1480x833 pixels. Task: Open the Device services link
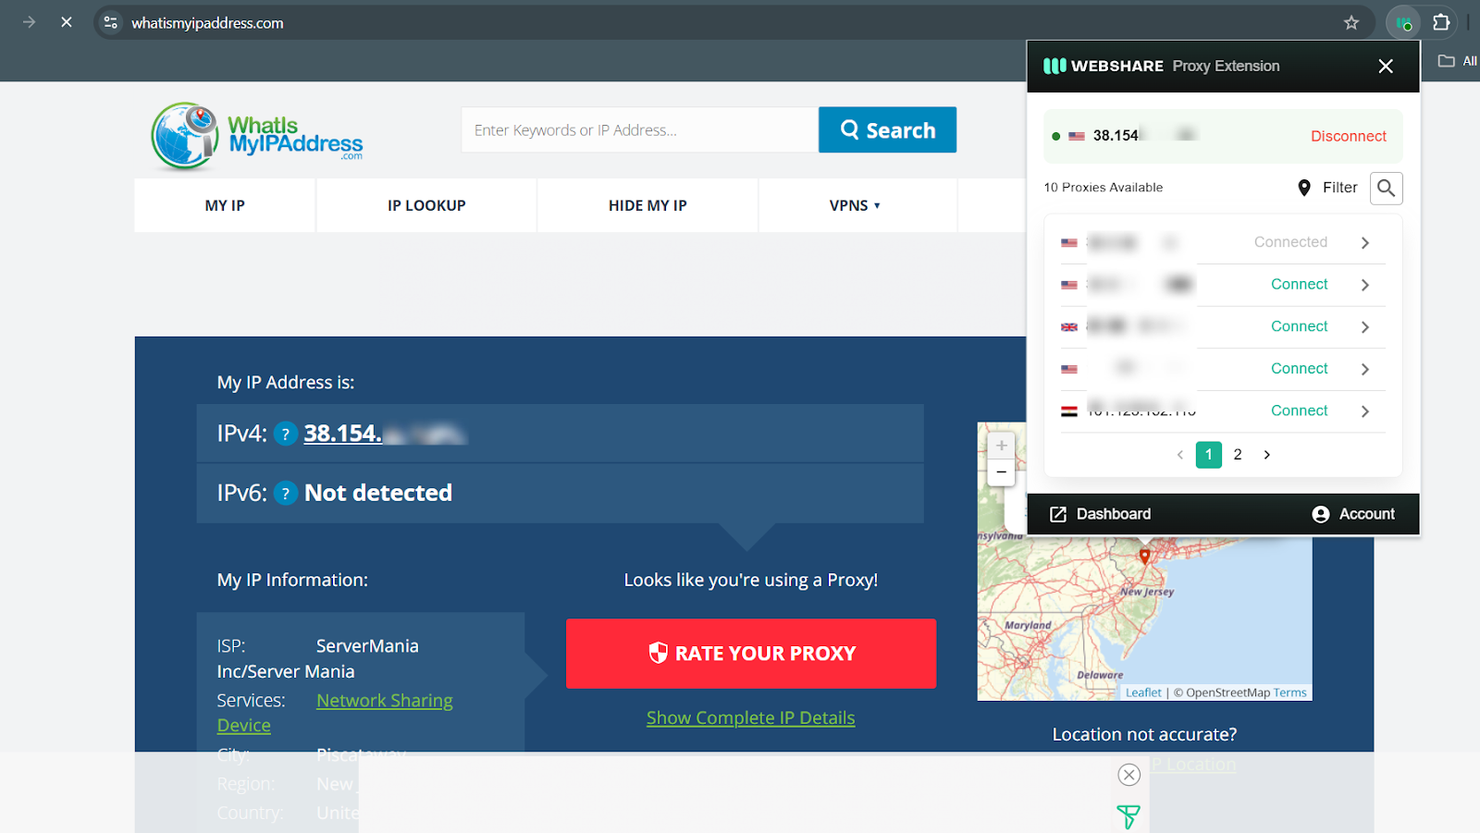(244, 726)
